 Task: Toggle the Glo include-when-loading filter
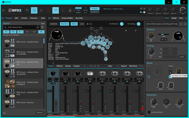click(41, 32)
